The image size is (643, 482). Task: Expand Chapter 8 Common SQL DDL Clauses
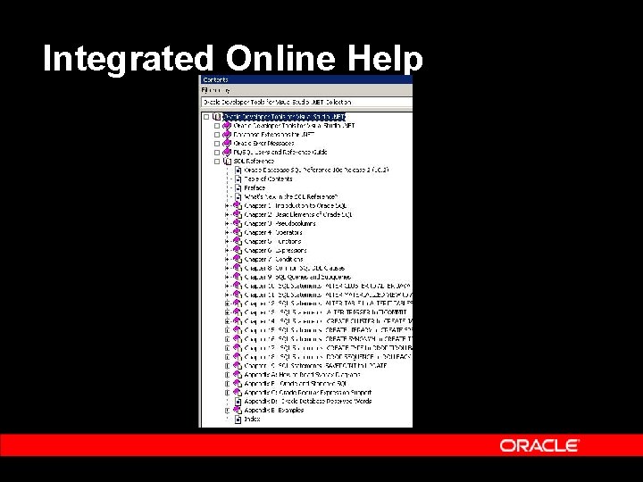pos(227,268)
